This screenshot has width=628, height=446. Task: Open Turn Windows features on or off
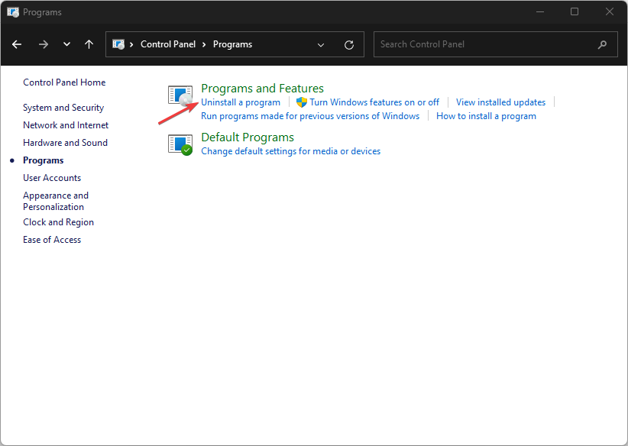pos(374,102)
